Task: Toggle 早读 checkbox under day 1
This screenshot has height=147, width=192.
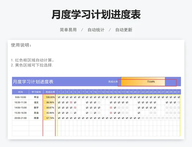Action: point(59,97)
